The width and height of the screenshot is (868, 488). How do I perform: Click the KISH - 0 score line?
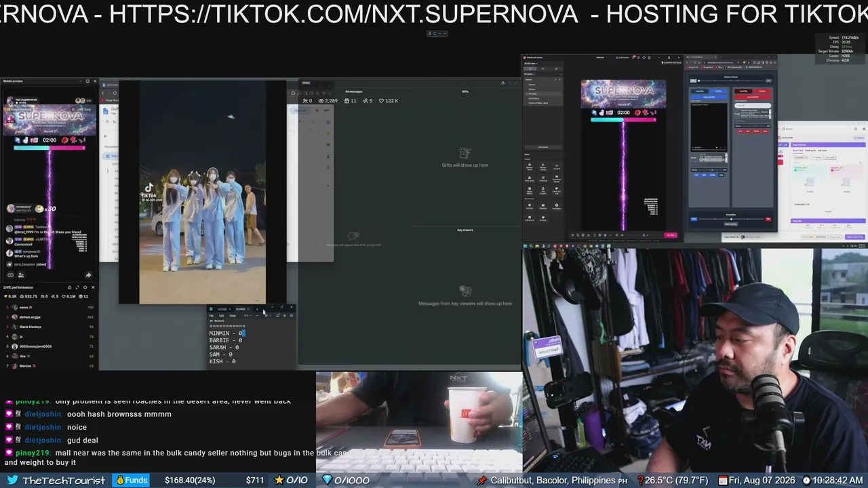click(x=222, y=362)
